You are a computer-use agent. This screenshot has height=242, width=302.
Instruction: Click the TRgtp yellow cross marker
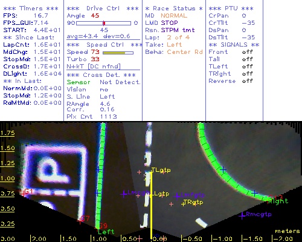183,204
